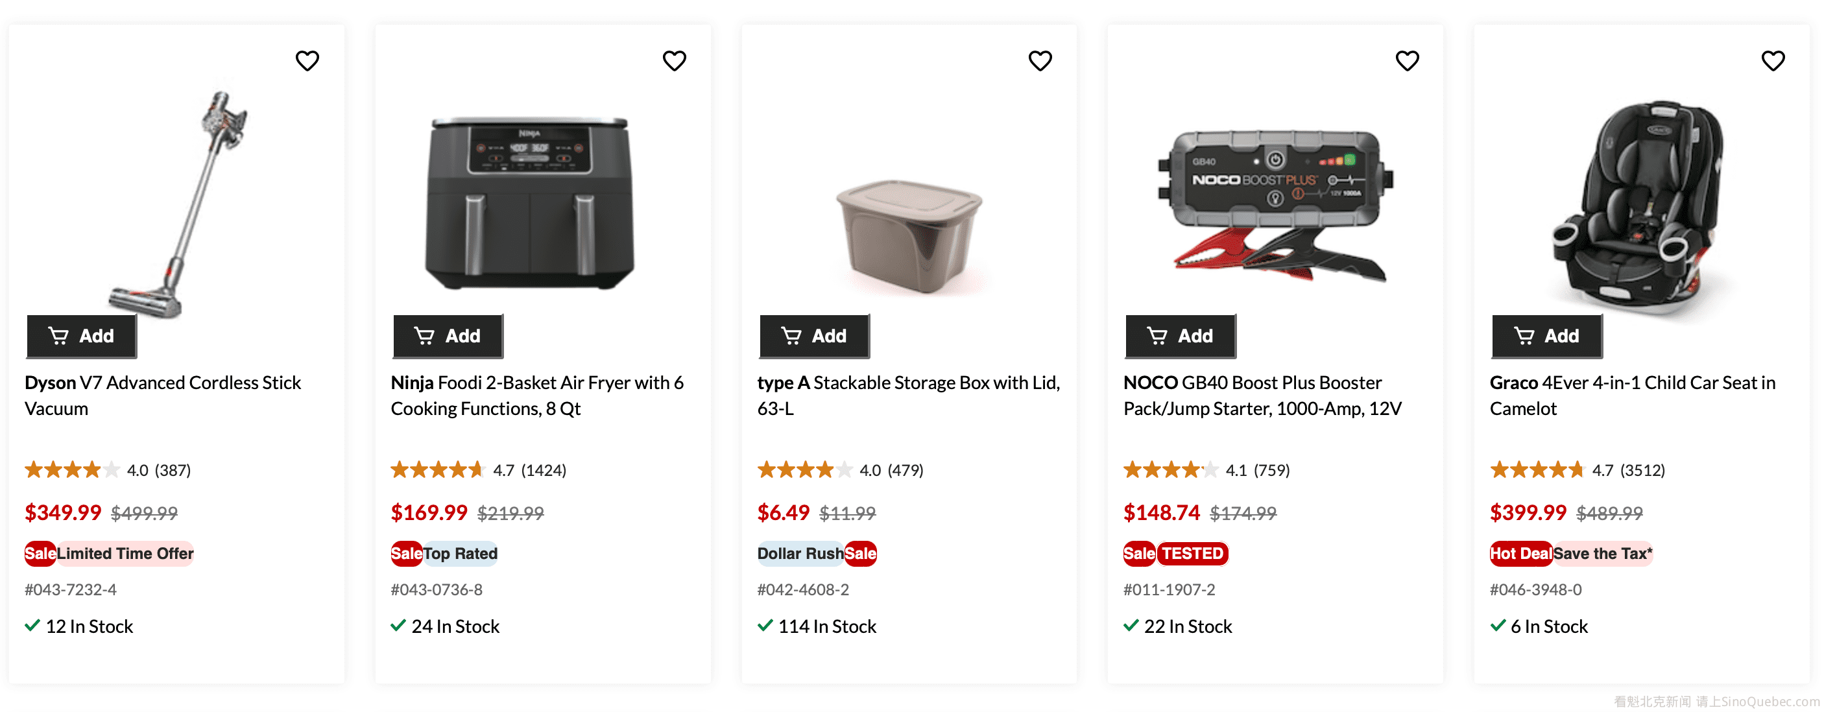Click heart icon on Ninja Foodi air fryer

tap(674, 61)
